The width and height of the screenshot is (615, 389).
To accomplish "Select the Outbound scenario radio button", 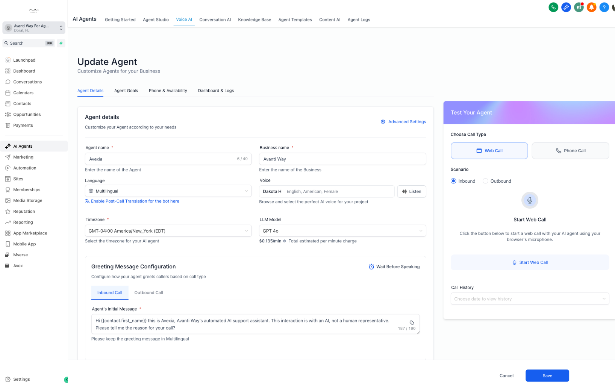I will tap(485, 181).
